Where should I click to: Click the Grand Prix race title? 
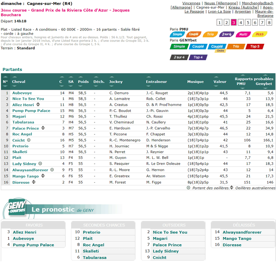(65, 12)
